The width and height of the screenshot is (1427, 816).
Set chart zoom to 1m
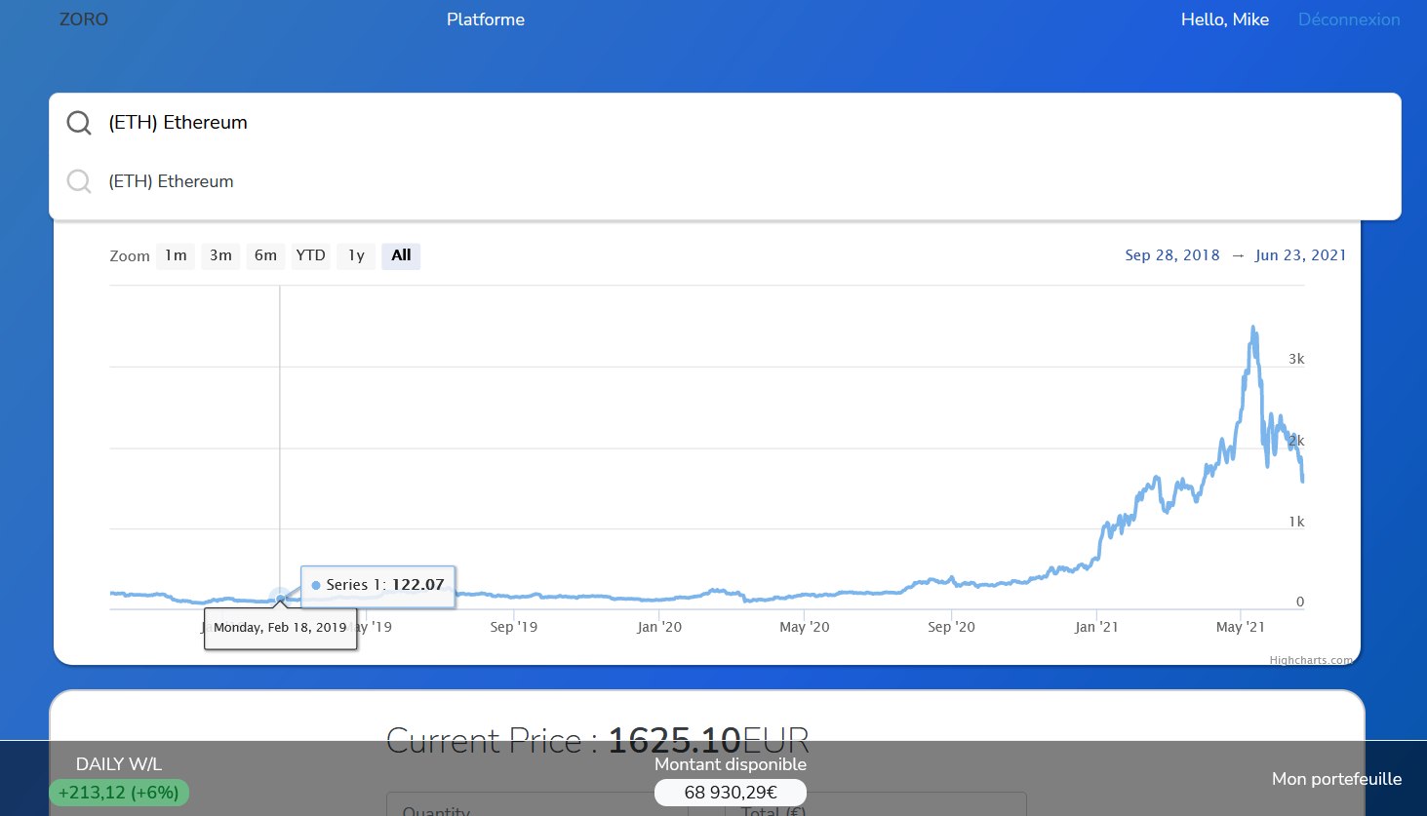pos(176,255)
